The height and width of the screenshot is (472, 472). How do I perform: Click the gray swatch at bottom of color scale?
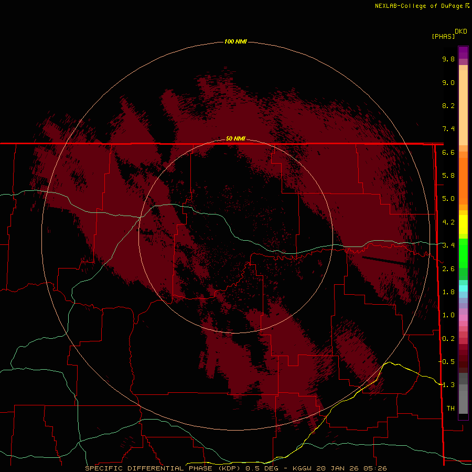coord(463,402)
